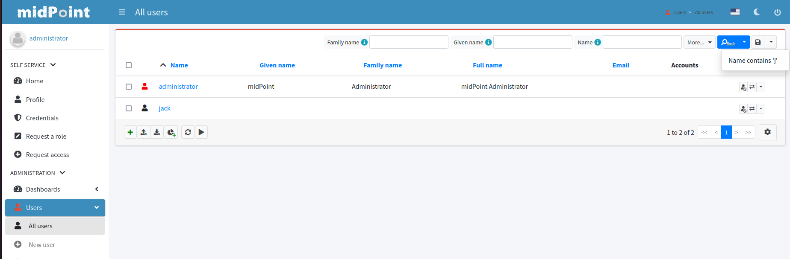The height and width of the screenshot is (259, 790).
Task: Click red user icon of administrator row
Action: [145, 86]
